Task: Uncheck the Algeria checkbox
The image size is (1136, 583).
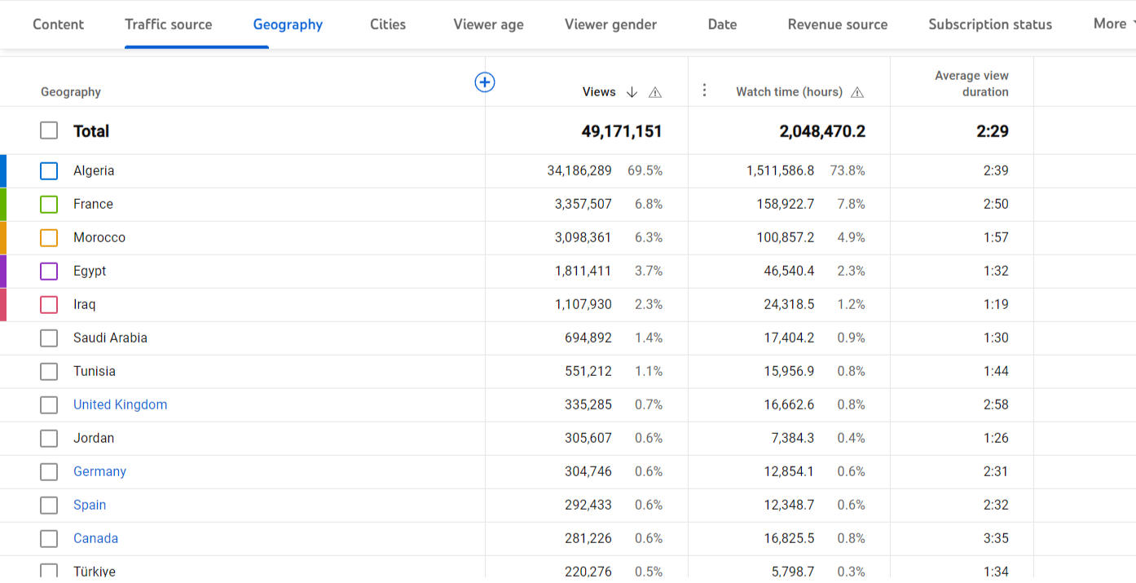Action: pos(49,170)
